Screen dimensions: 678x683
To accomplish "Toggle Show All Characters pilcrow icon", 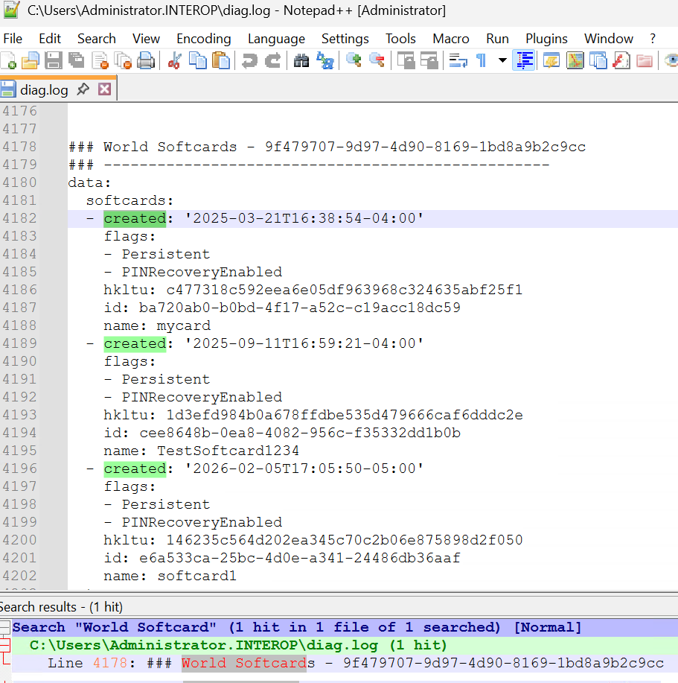I will tap(482, 60).
